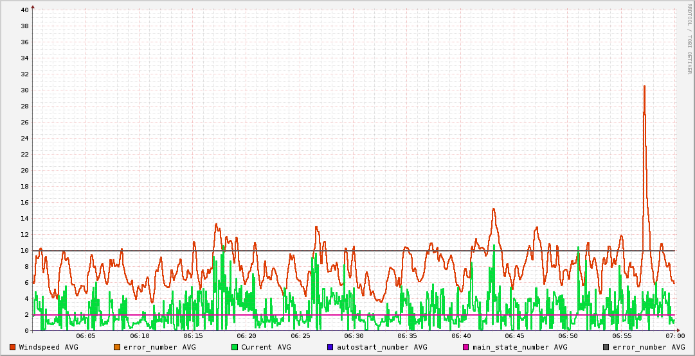695x356 pixels.
Task: Click the 06:30 time axis label
Action: click(x=353, y=336)
